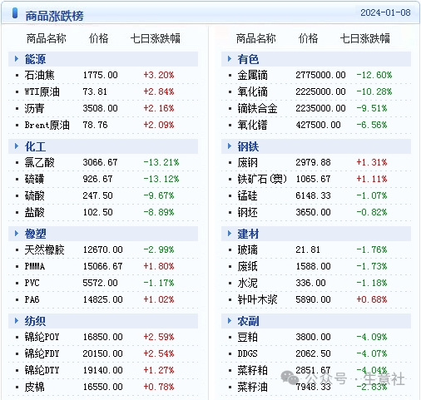Select the 废钢 commodity name
The image size is (421, 400).
click(x=247, y=162)
